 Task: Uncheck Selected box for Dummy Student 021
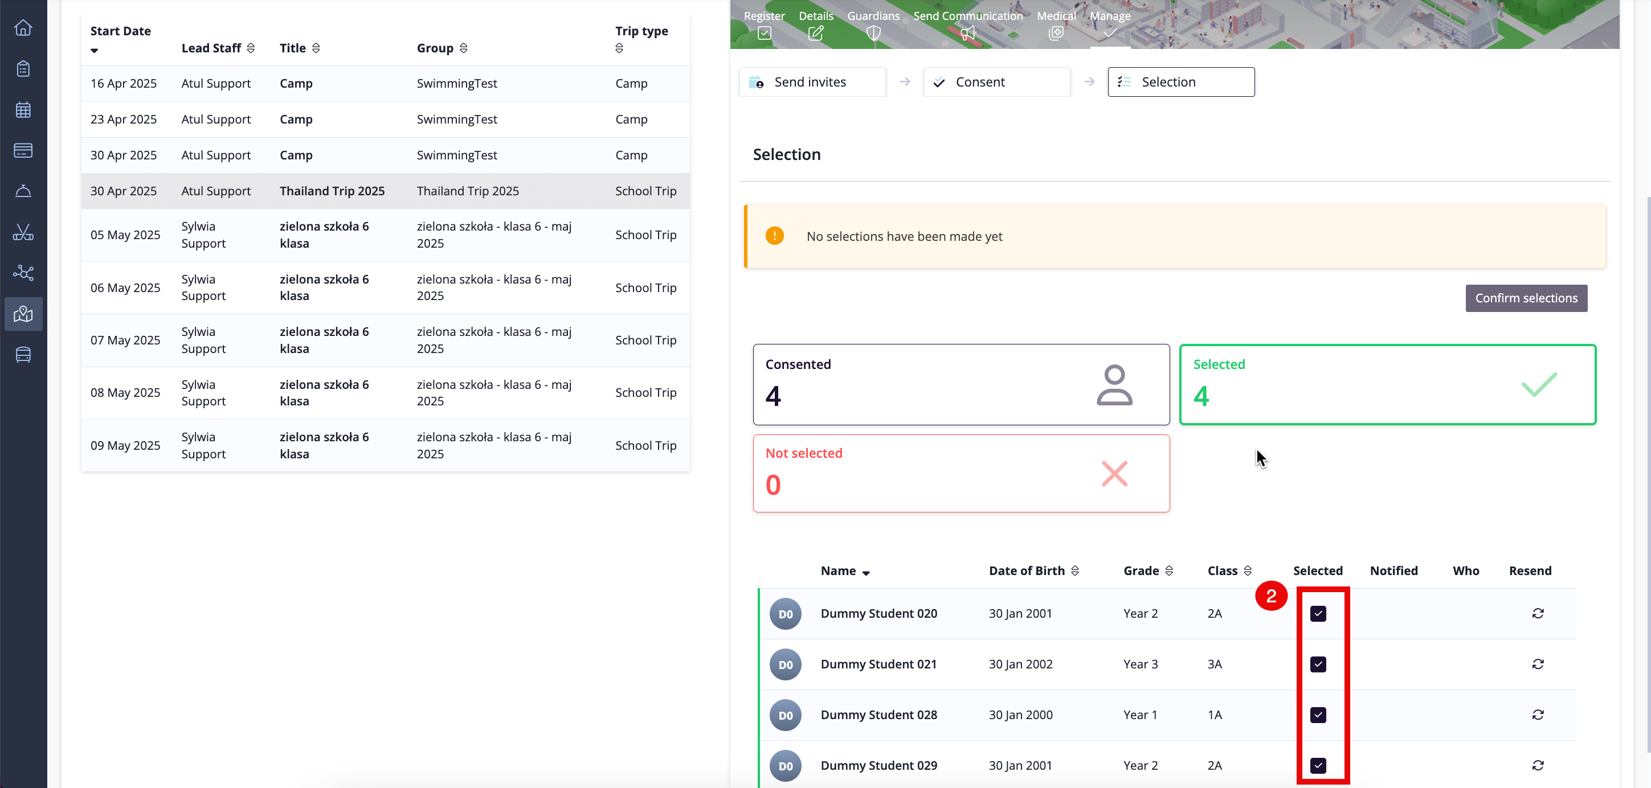(x=1318, y=664)
